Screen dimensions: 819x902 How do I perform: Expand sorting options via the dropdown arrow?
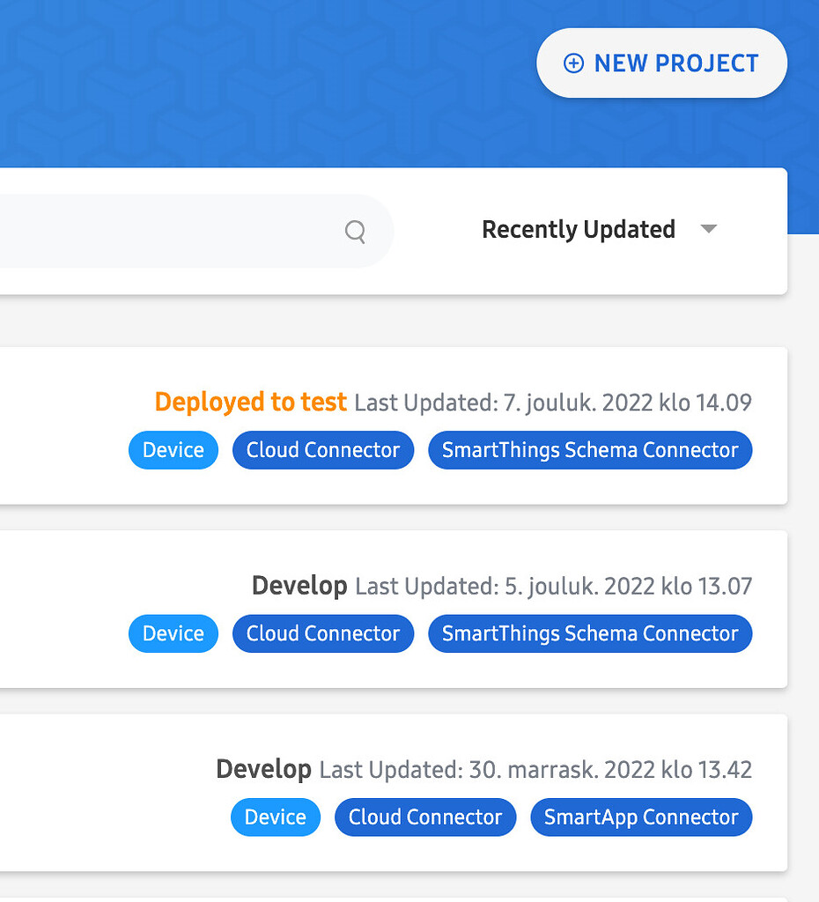[709, 229]
